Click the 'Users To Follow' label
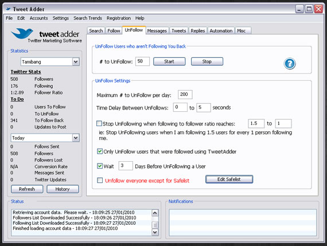 [50, 107]
